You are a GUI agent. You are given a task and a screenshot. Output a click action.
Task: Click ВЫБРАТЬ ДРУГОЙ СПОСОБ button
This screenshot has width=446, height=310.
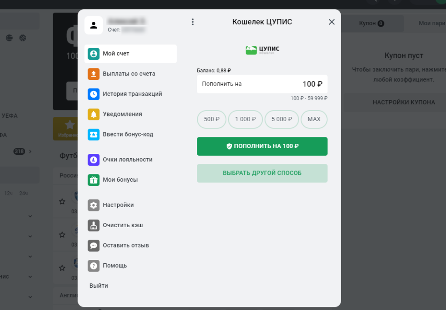click(x=262, y=174)
